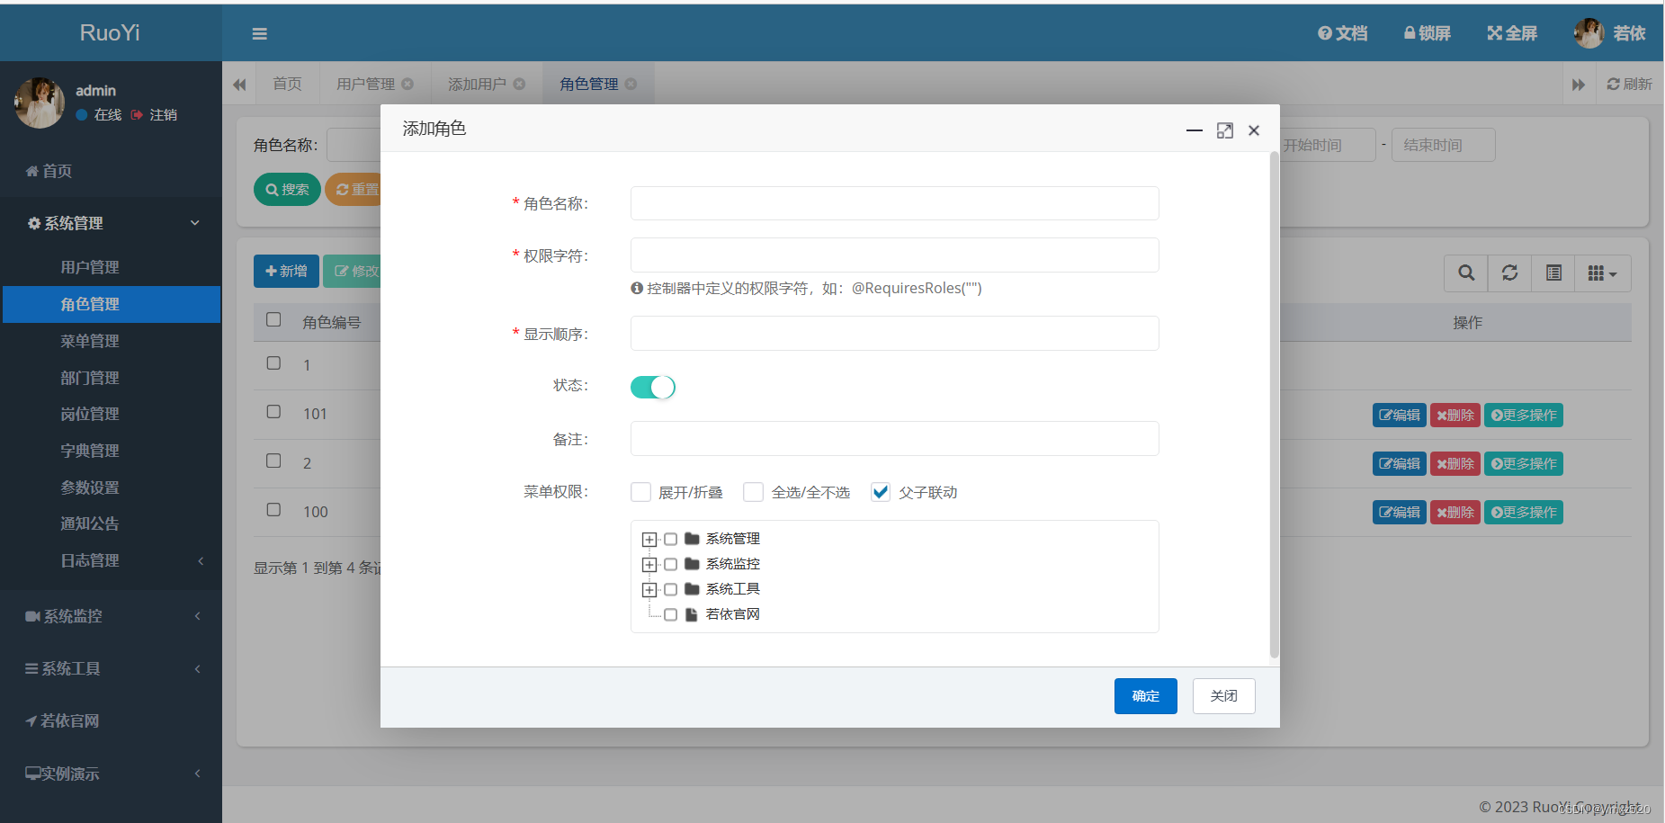Image resolution: width=1665 pixels, height=823 pixels.
Task: Expand the 实例演示 sidebar group
Action: [x=111, y=774]
